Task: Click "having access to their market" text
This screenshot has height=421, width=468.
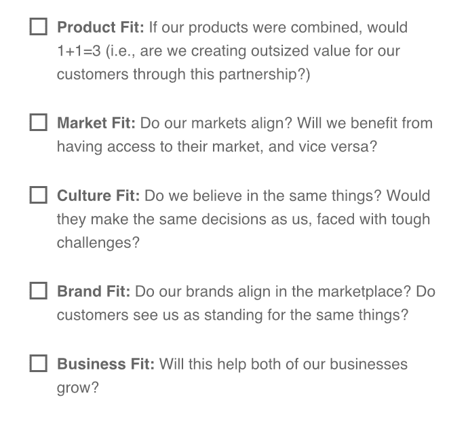Action: point(157,147)
